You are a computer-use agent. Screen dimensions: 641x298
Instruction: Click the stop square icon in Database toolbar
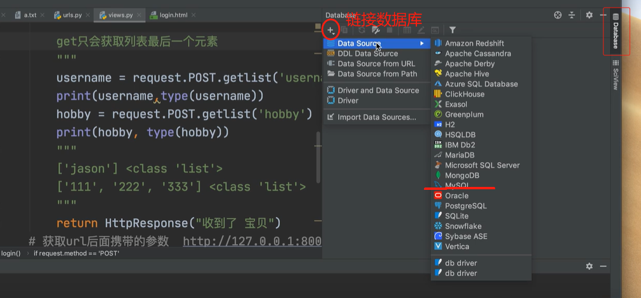pyautogui.click(x=389, y=30)
